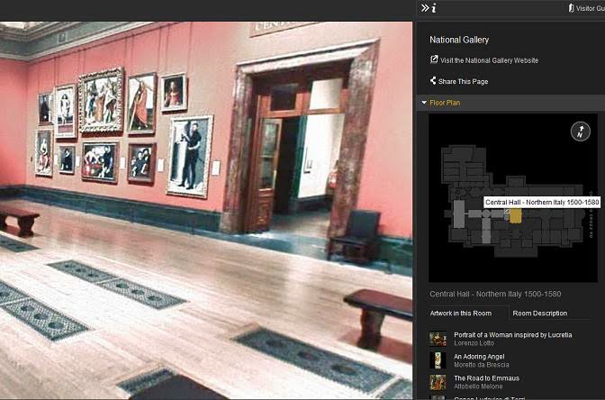This screenshot has width=605, height=400.
Task: Open the Visitor Guide door icon
Action: tap(571, 8)
